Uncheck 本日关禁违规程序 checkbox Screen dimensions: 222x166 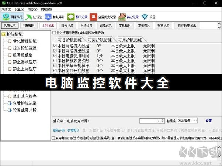click(55, 65)
